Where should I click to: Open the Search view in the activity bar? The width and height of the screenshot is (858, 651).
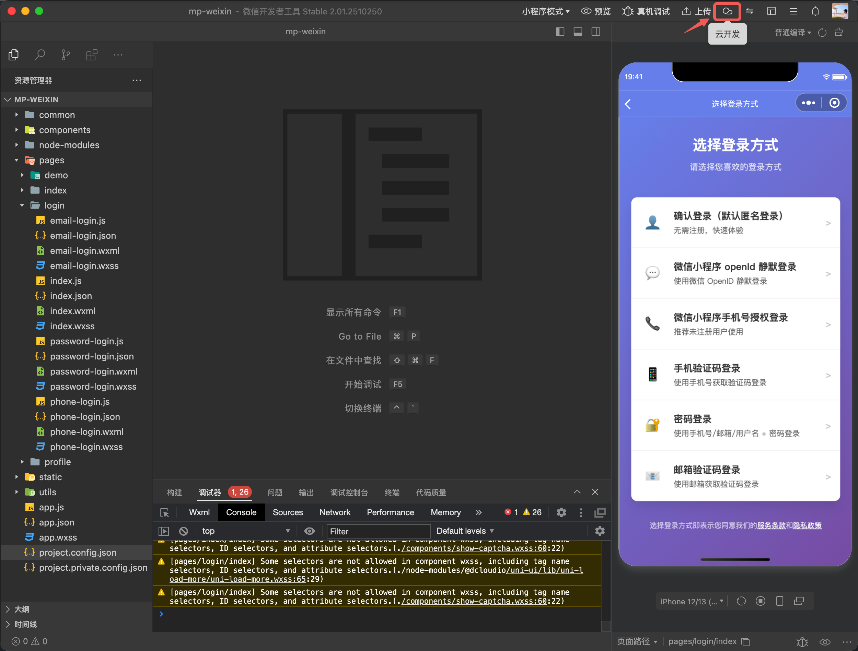40,55
